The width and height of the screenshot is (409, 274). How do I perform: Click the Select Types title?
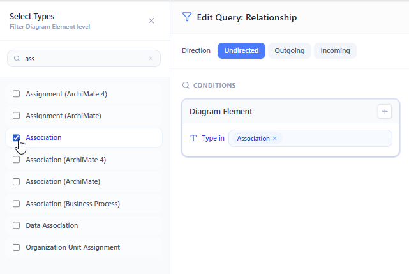pos(32,17)
